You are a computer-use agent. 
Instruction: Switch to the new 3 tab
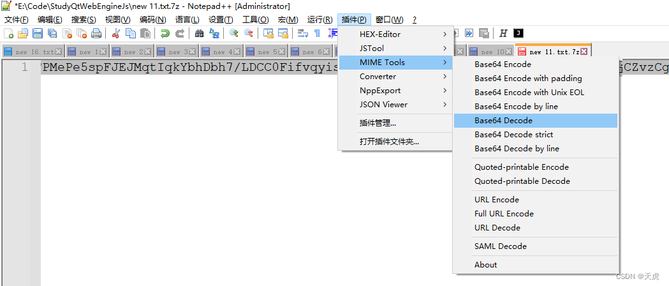pyautogui.click(x=177, y=51)
